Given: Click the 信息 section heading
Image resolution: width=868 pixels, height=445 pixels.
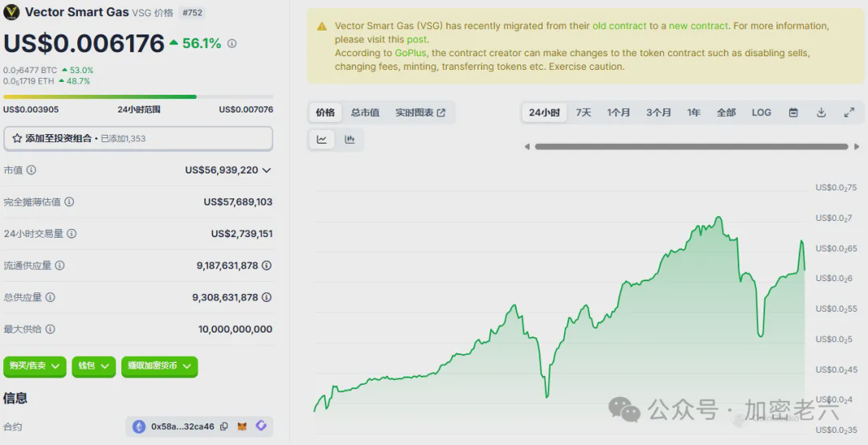Looking at the screenshot, I should pyautogui.click(x=15, y=398).
